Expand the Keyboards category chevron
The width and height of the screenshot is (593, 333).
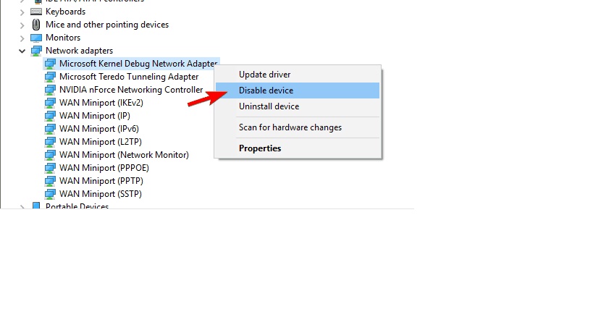[x=22, y=12]
